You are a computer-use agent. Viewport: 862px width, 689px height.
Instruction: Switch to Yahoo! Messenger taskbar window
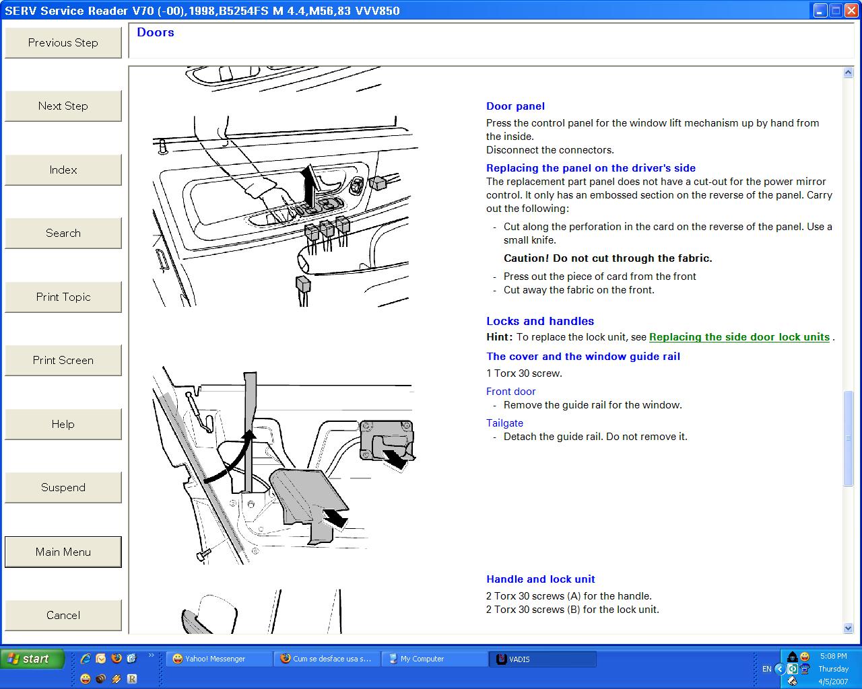click(x=219, y=659)
